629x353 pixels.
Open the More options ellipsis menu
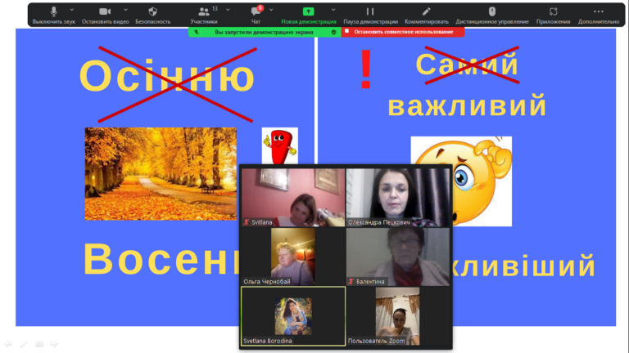point(598,14)
